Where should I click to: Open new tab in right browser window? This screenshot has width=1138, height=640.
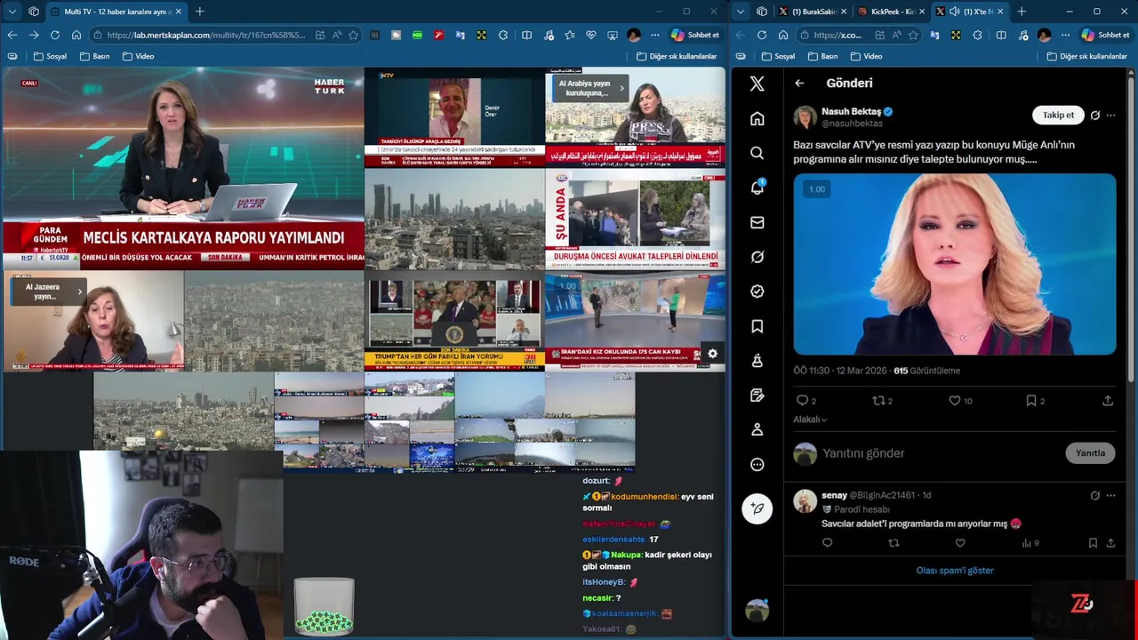[x=1022, y=12]
